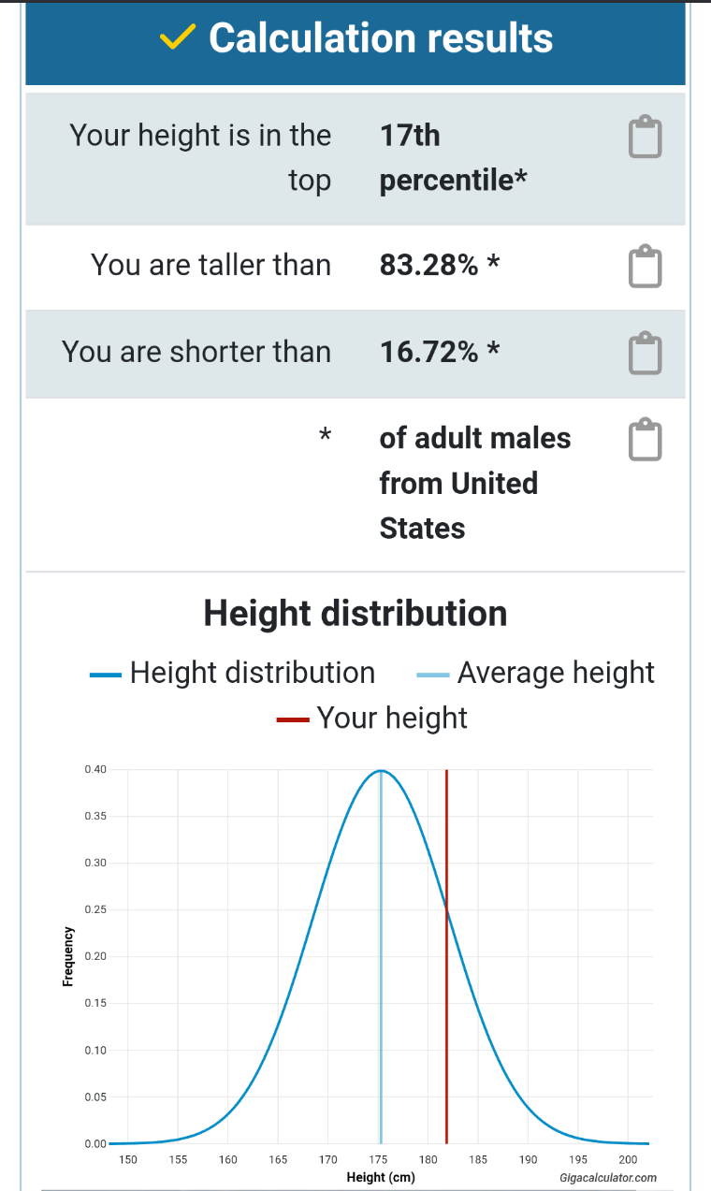The width and height of the screenshot is (711, 1191).
Task: Toggle the Average height legend series
Action: [555, 673]
